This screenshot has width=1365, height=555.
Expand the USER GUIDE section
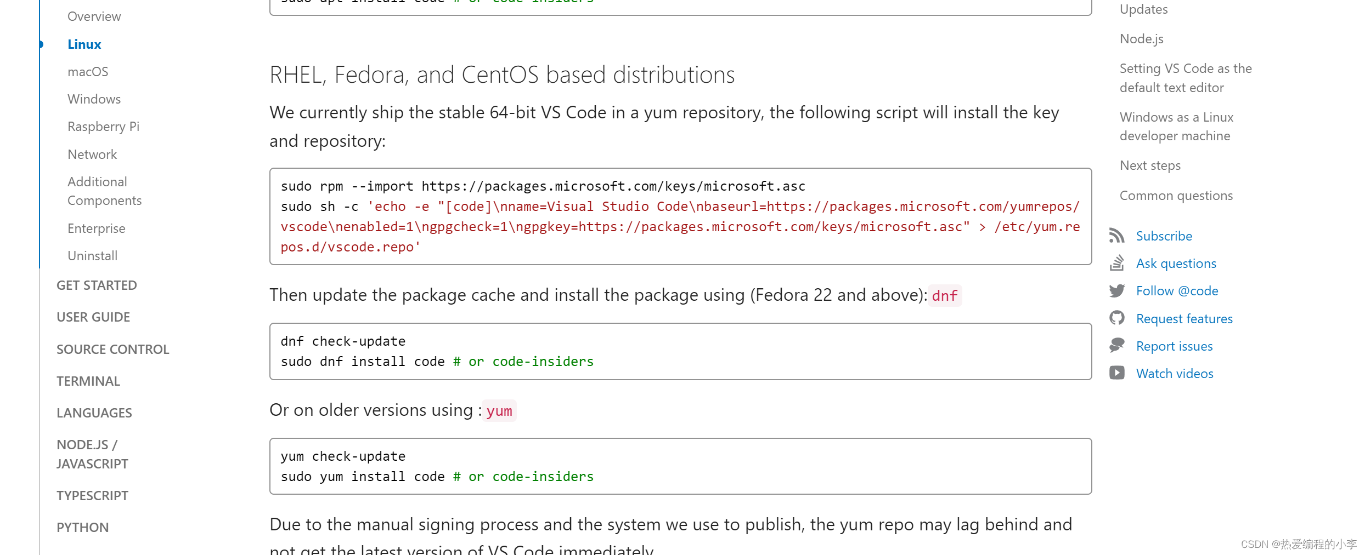pyautogui.click(x=93, y=317)
